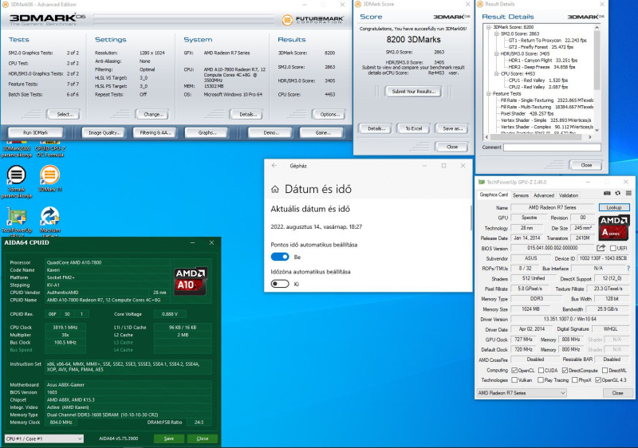Turn off Pontos idő automatikus beállítása switch
The height and width of the screenshot is (448, 638).
pos(280,257)
